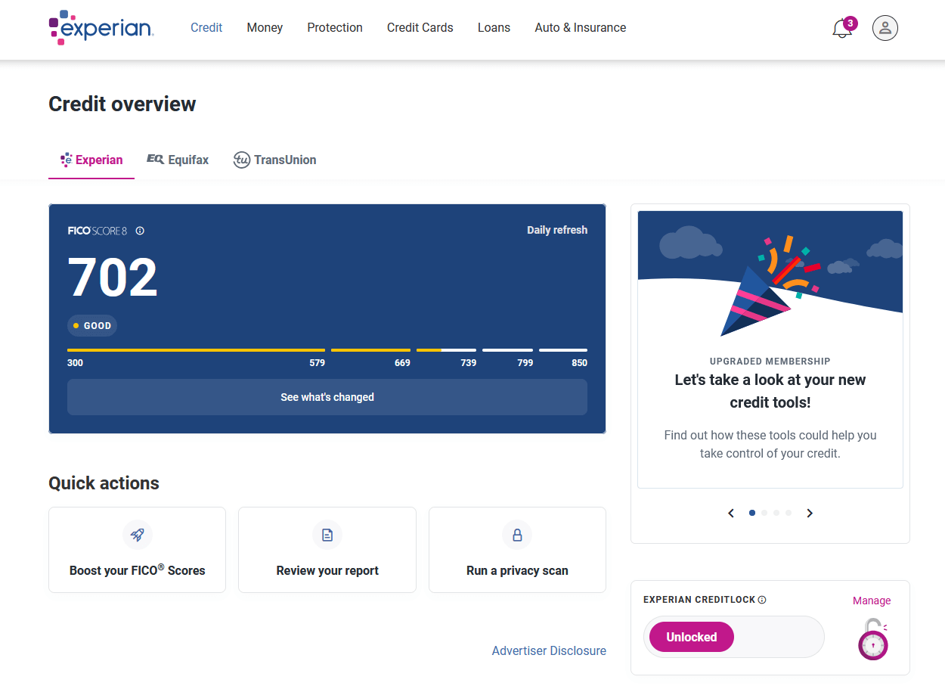945x686 pixels.
Task: Open the FICO Score 8 info icon
Action: 140,231
